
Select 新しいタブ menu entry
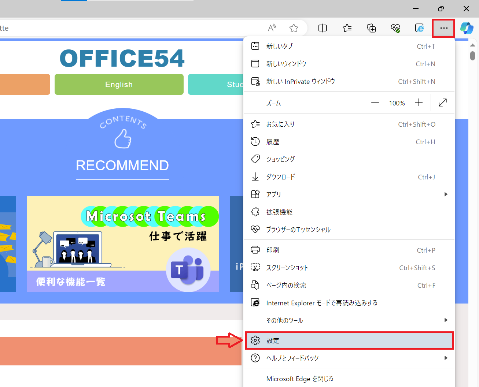coord(349,46)
